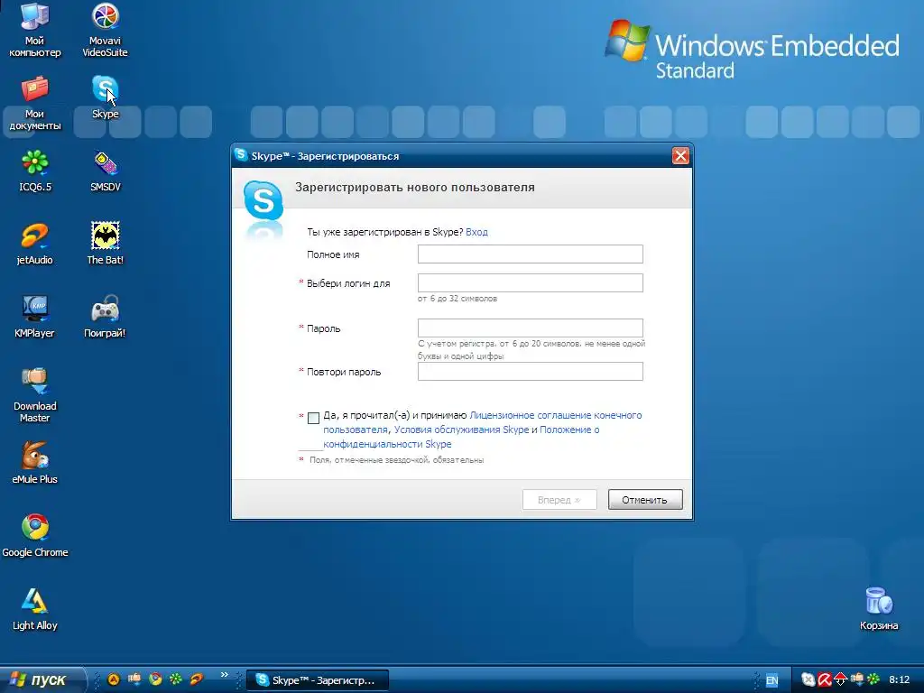The image size is (924, 693).
Task: Open the Мой компьютер desktop icon
Action: tap(35, 30)
